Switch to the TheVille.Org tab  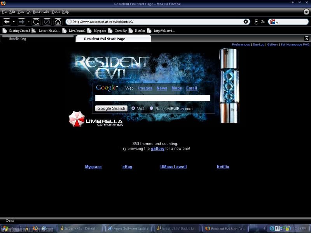coord(37,39)
